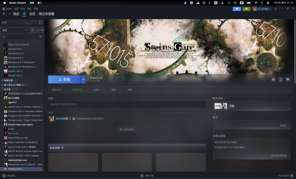
Task: Open the 主页 library home button
Action: click(19, 23)
